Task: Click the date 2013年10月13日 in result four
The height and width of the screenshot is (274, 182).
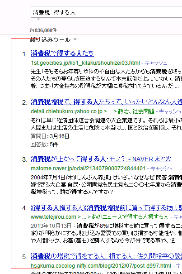Action: (51, 226)
